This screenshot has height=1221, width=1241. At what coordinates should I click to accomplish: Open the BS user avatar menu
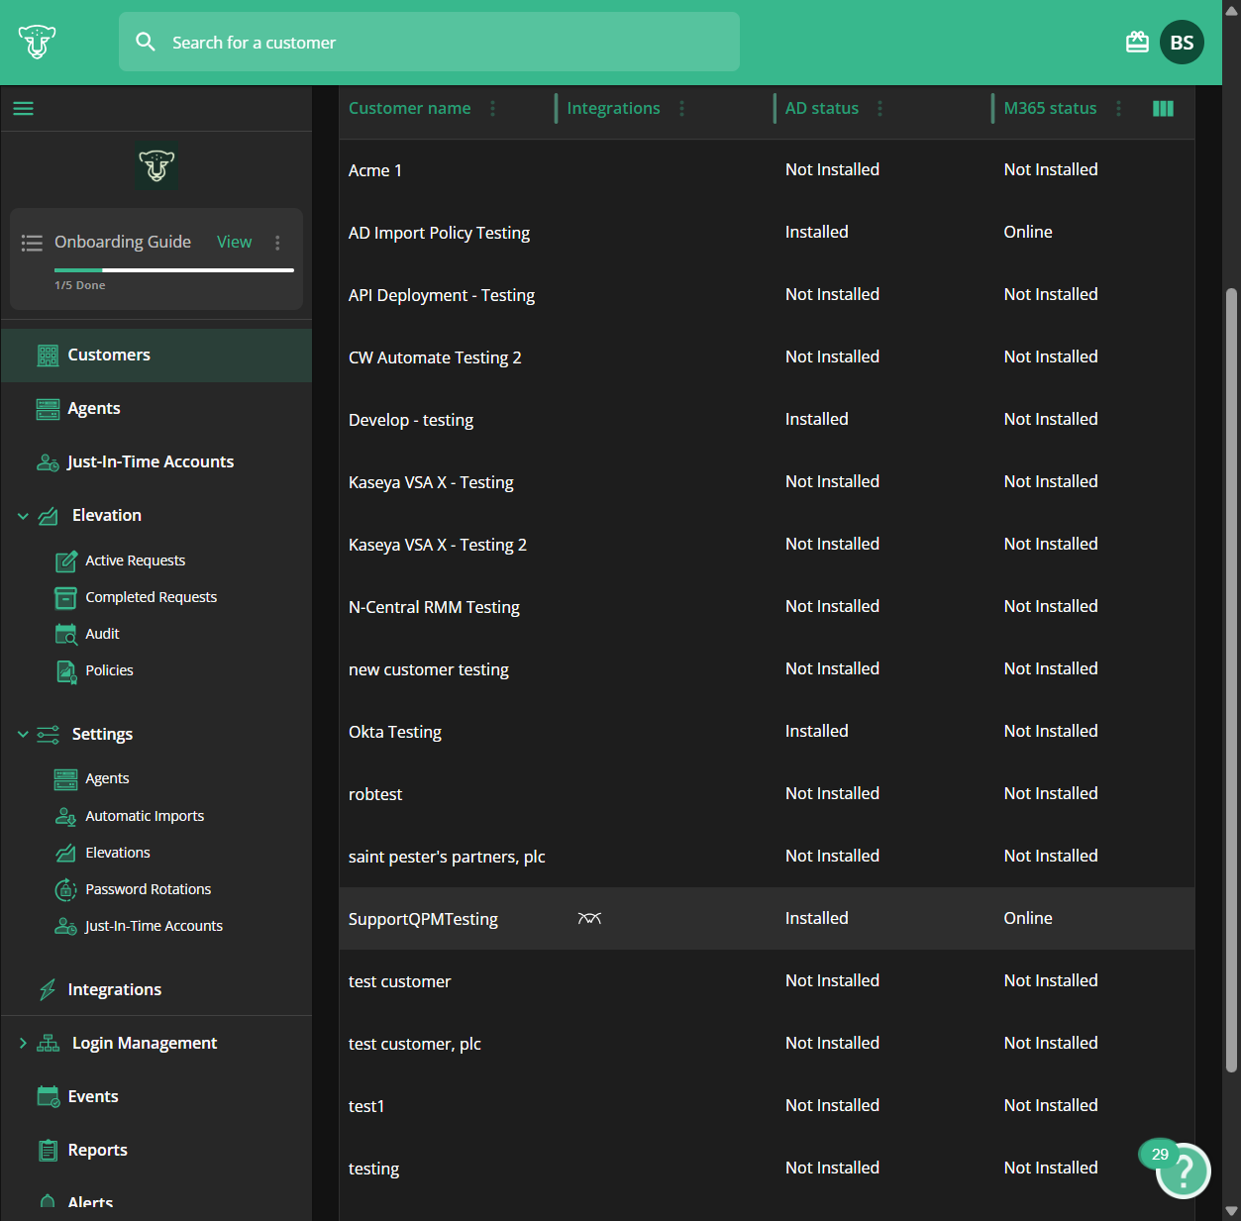pyautogui.click(x=1182, y=42)
